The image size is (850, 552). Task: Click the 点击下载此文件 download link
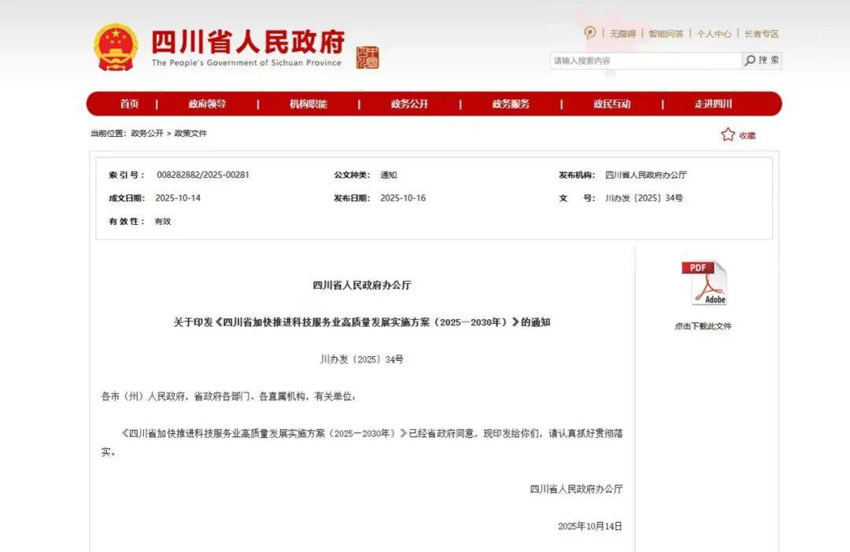703,326
